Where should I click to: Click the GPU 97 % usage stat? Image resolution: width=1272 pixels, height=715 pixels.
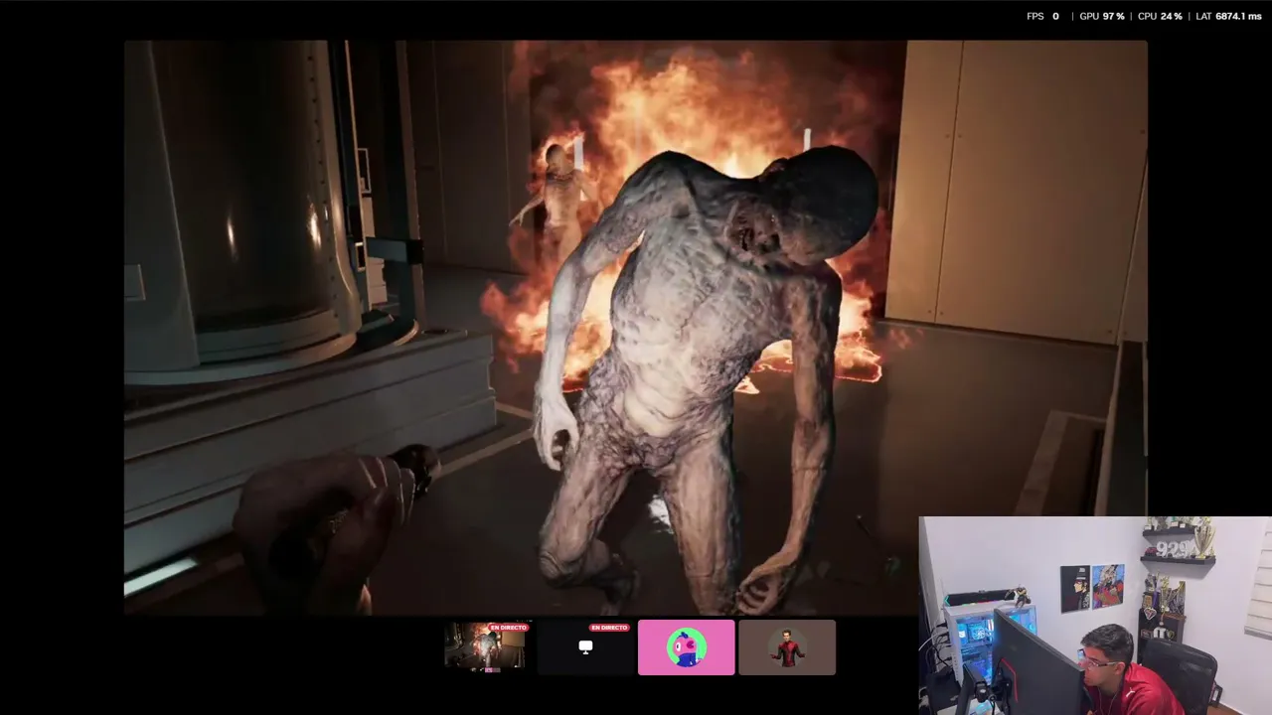1102,17
